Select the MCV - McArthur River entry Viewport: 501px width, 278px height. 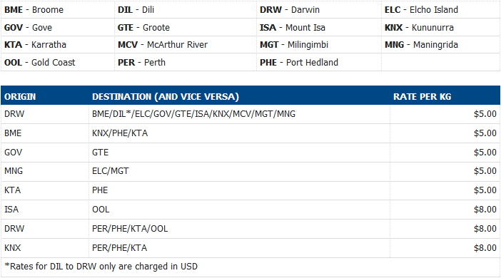163,45
